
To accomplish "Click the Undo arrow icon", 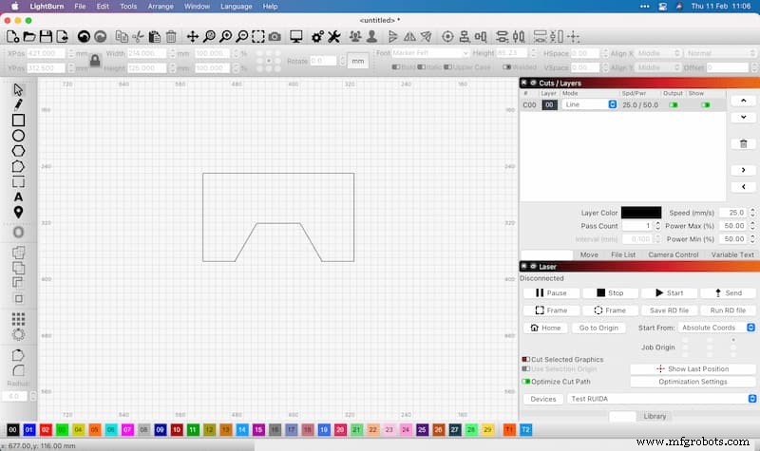I will click(84, 37).
